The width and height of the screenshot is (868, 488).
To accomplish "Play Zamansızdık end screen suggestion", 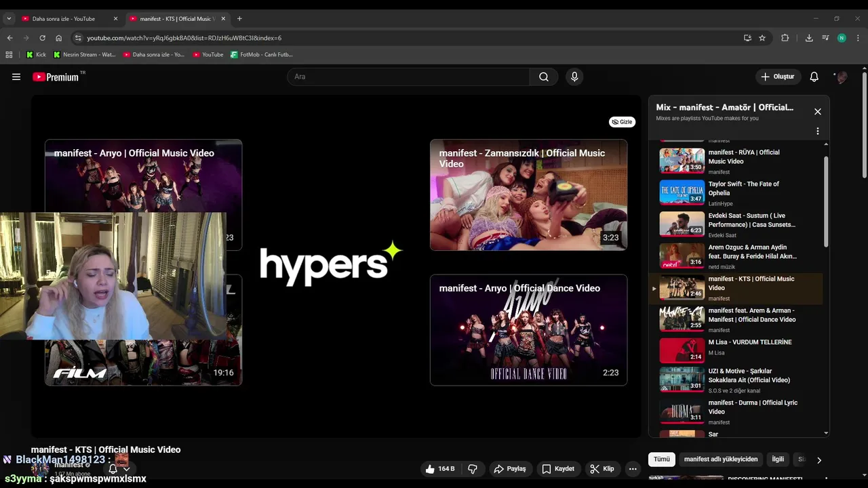I will click(528, 195).
